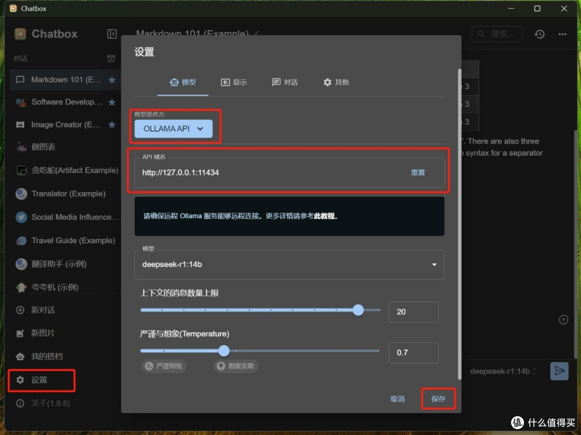The height and width of the screenshot is (435, 581).
Task: Start a new chat with 新对话
Action: [42, 310]
